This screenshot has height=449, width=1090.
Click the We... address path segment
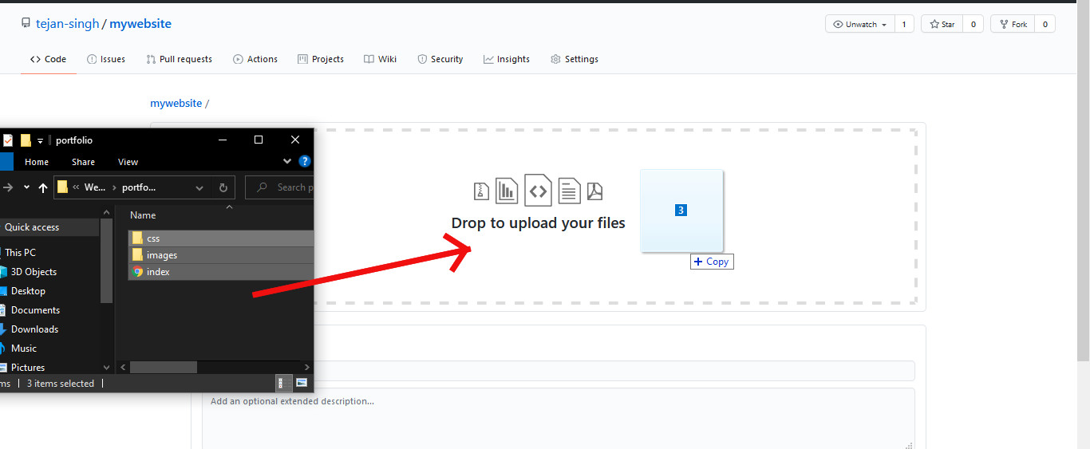click(95, 187)
